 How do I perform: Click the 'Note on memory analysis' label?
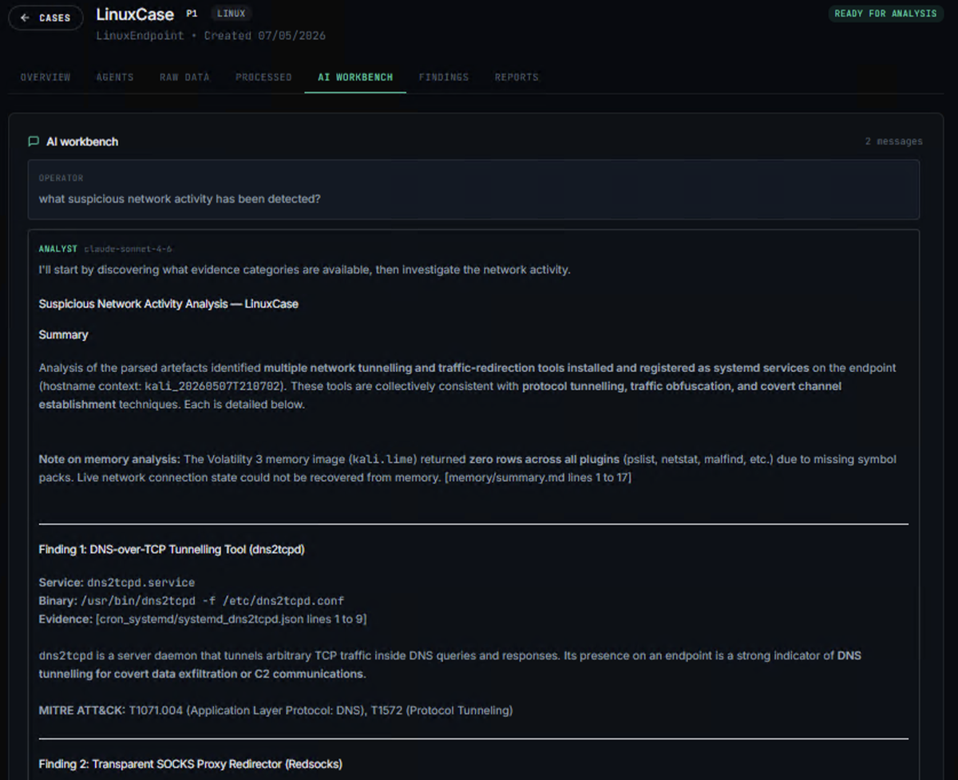point(109,459)
